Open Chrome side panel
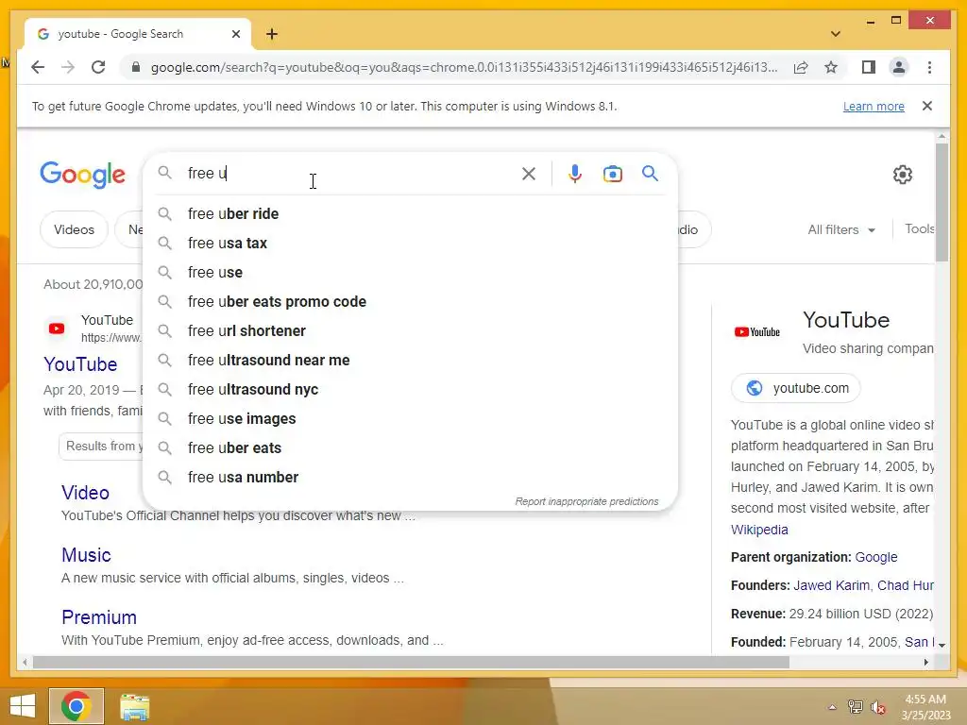 pyautogui.click(x=869, y=67)
